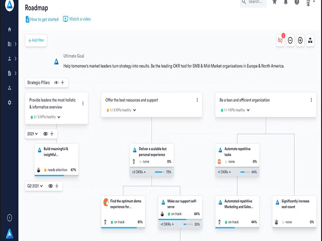Zoom out with the minus circle button
The width and height of the screenshot is (322, 241).
tap(290, 40)
